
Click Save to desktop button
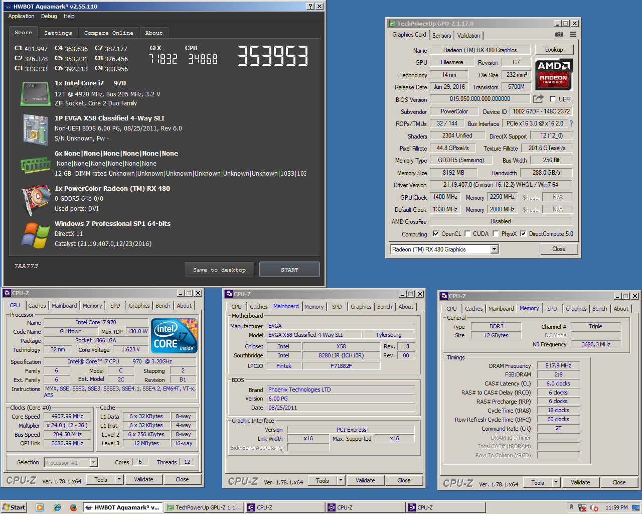click(219, 270)
